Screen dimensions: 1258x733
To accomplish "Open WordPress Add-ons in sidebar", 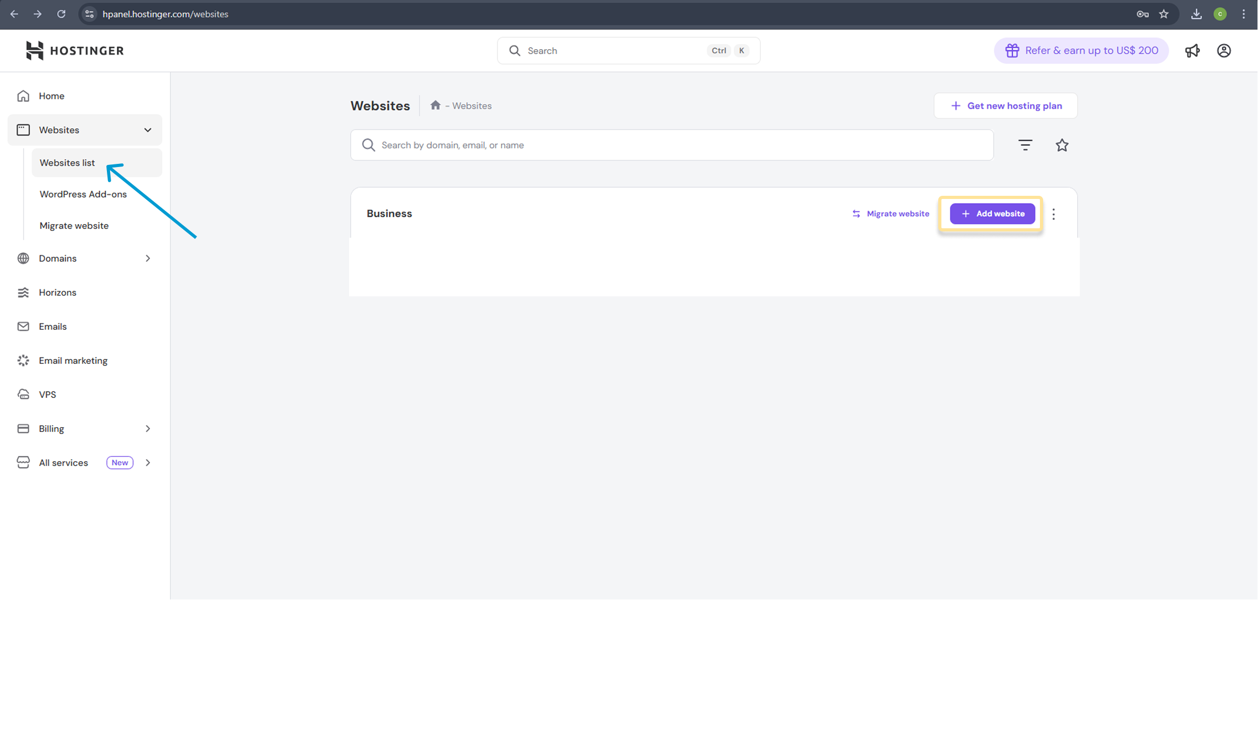I will click(83, 194).
